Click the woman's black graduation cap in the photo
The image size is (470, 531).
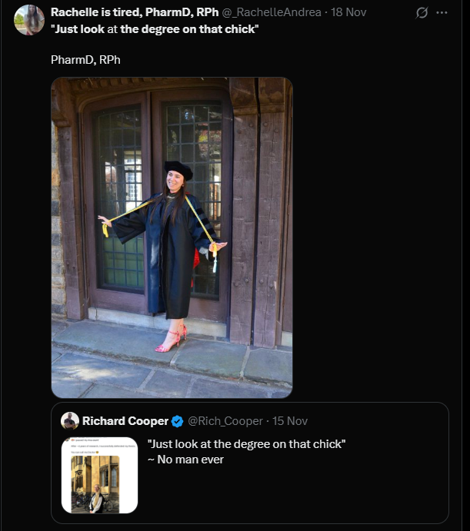(x=178, y=169)
